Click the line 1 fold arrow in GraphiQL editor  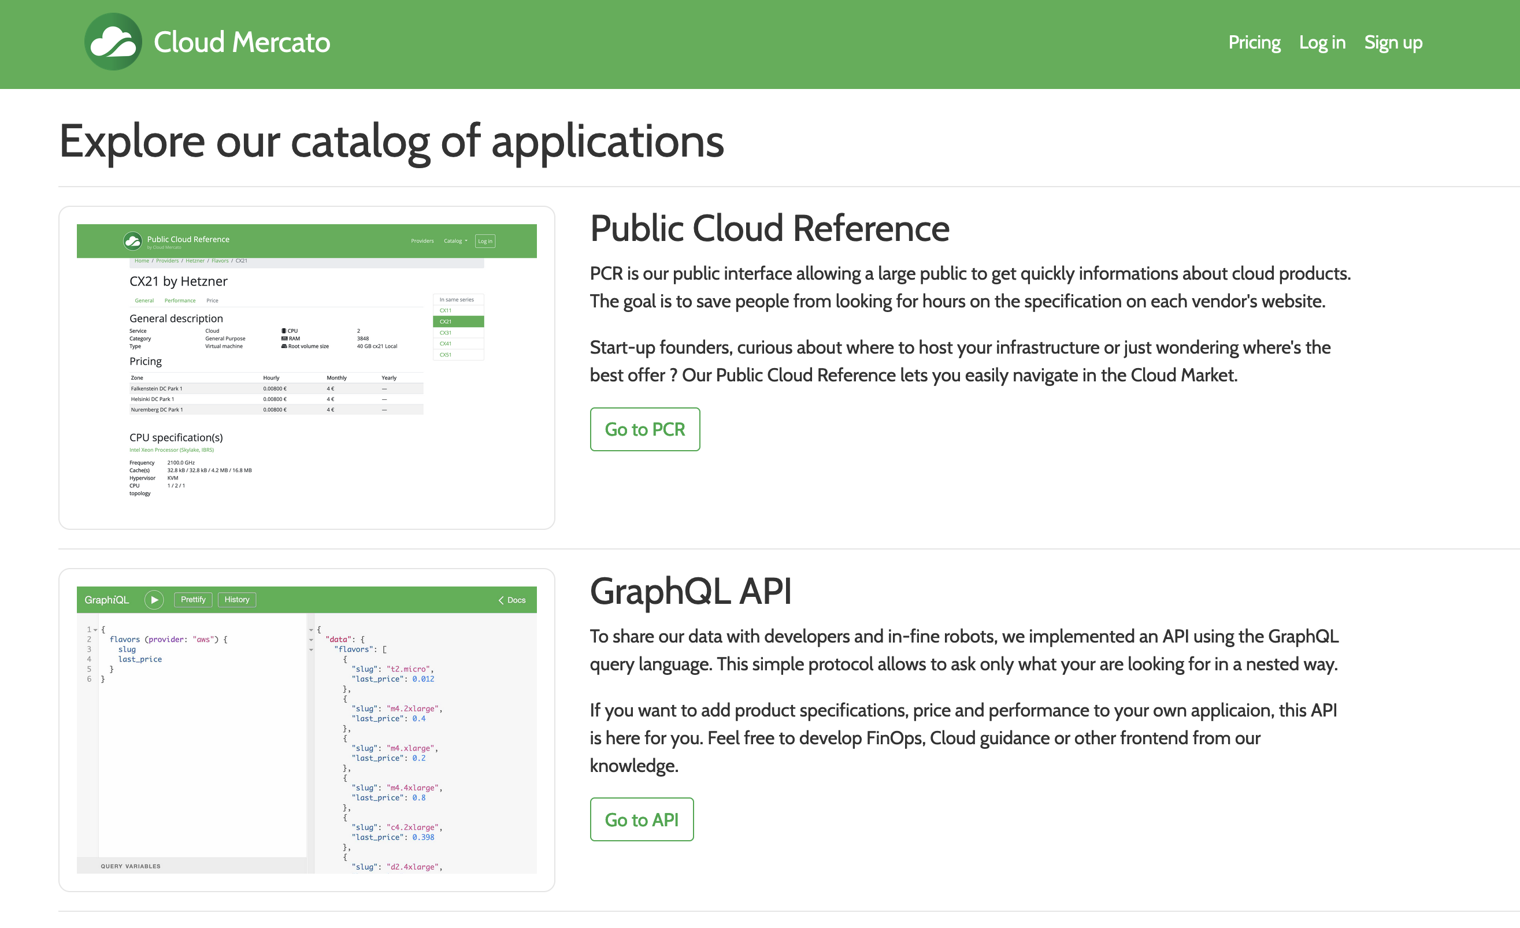tap(95, 630)
